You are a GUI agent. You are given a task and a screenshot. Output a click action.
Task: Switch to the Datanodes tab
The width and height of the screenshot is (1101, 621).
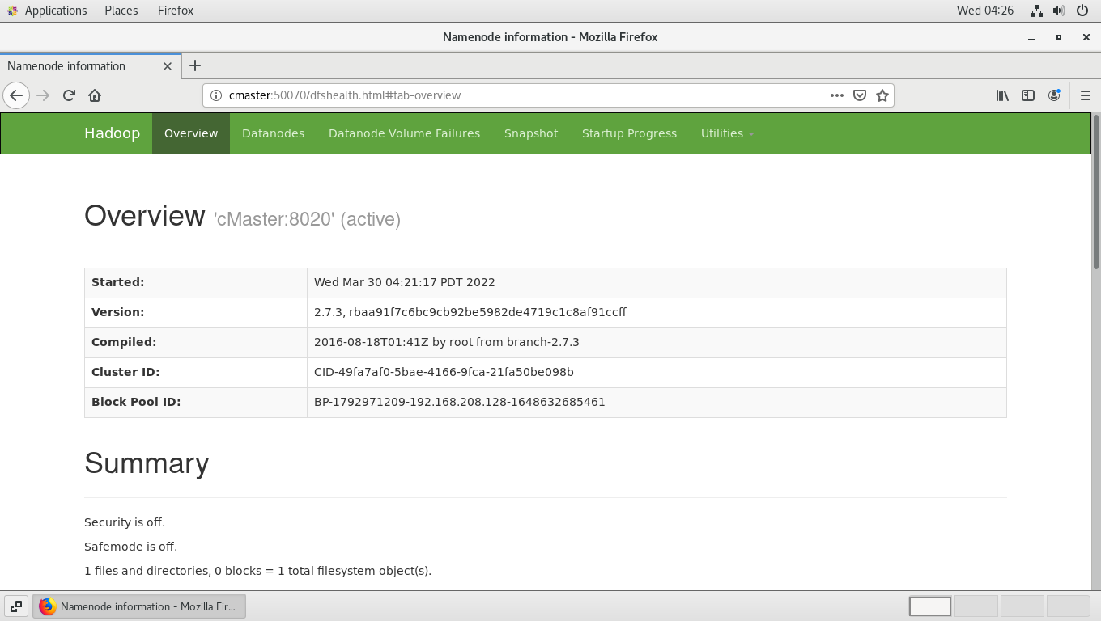click(x=273, y=133)
